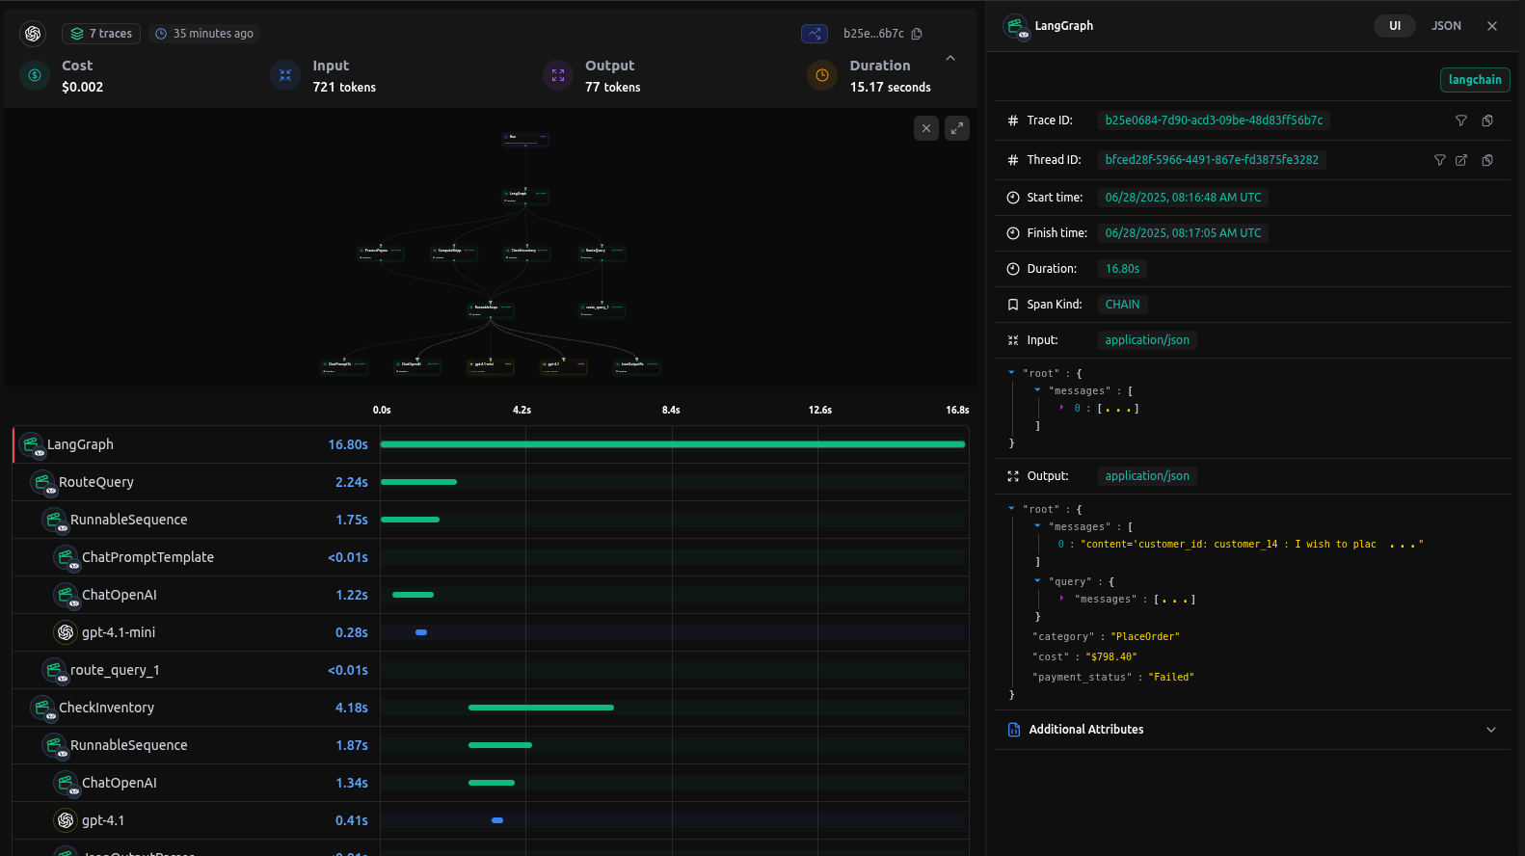Filter by Trace ID
This screenshot has width=1525, height=856.
1460,120
